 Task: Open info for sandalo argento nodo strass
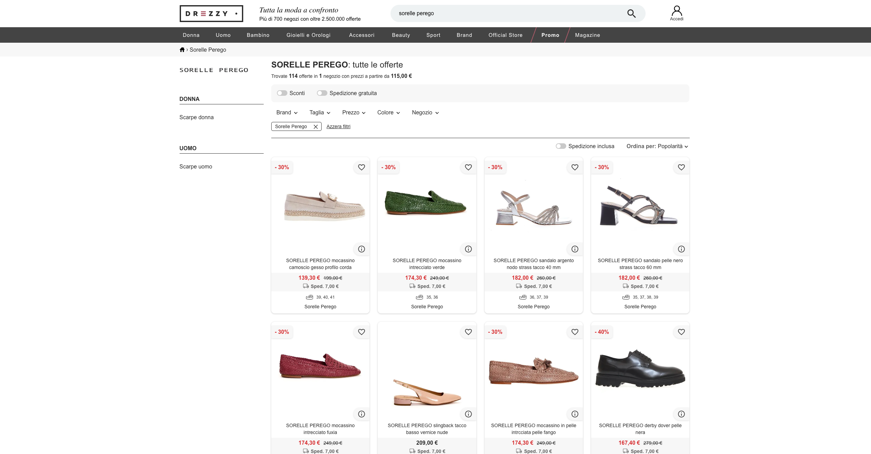coord(575,249)
